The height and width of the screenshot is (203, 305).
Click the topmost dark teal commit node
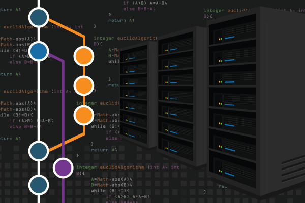39,17
